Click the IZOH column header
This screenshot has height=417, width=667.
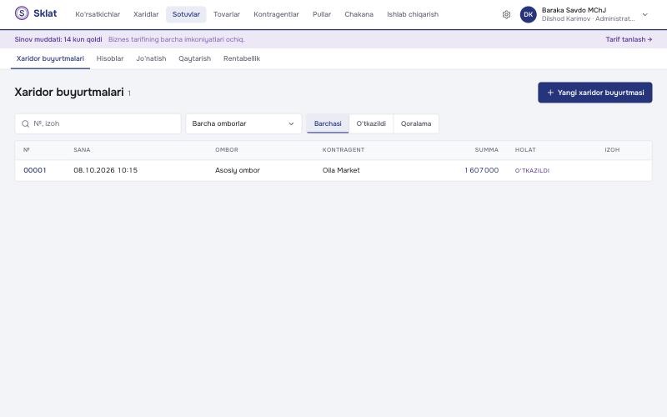[x=612, y=150]
